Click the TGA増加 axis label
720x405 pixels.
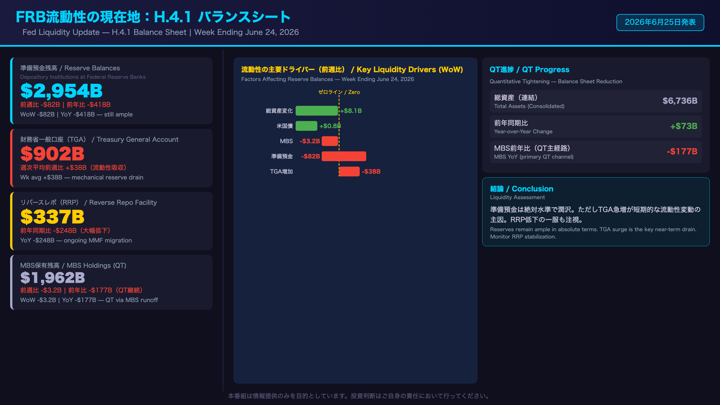pyautogui.click(x=281, y=172)
